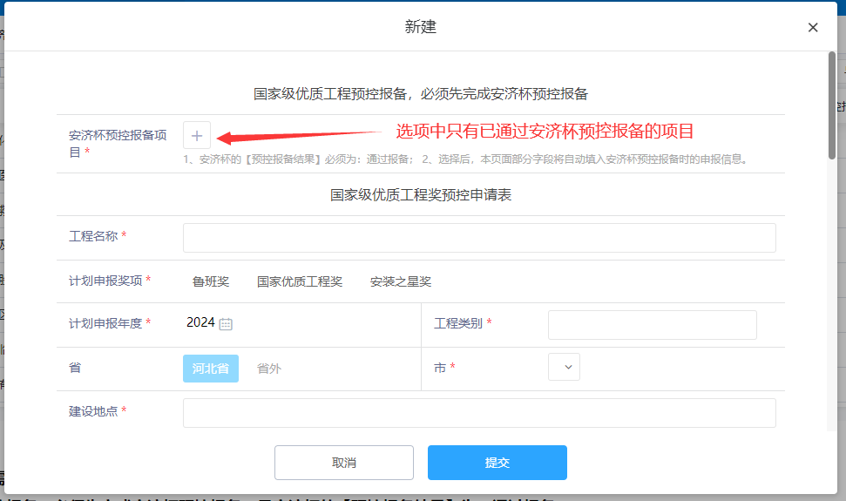The height and width of the screenshot is (501, 846).
Task: Toggle the 河北省 province button
Action: pos(211,368)
